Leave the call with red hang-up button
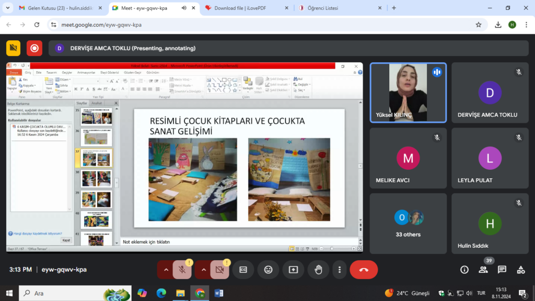535x301 pixels. click(x=364, y=270)
